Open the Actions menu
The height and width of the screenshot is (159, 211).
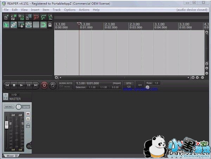(84, 10)
